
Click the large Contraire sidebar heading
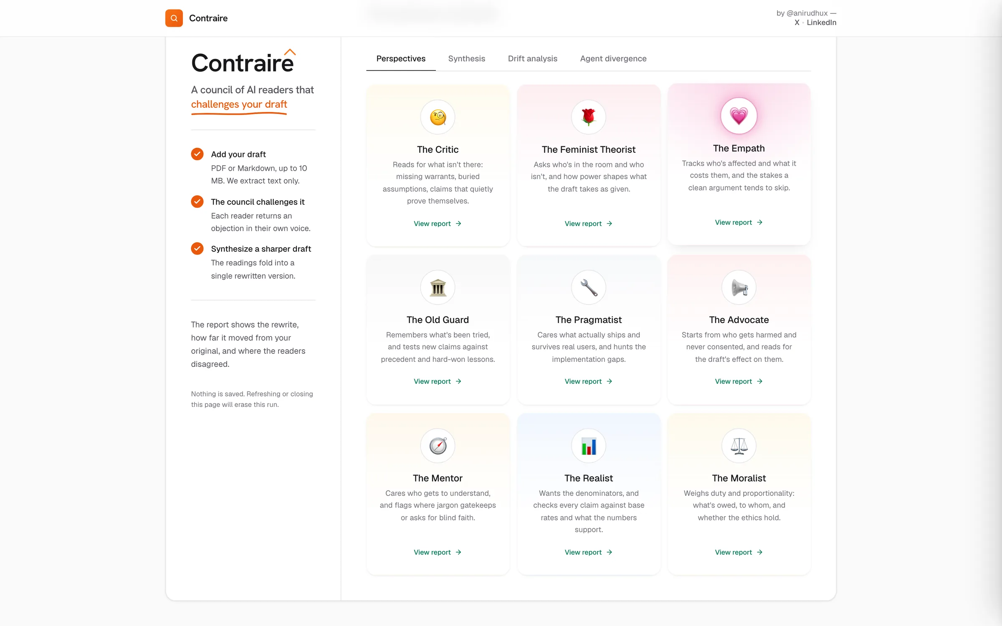tap(243, 63)
